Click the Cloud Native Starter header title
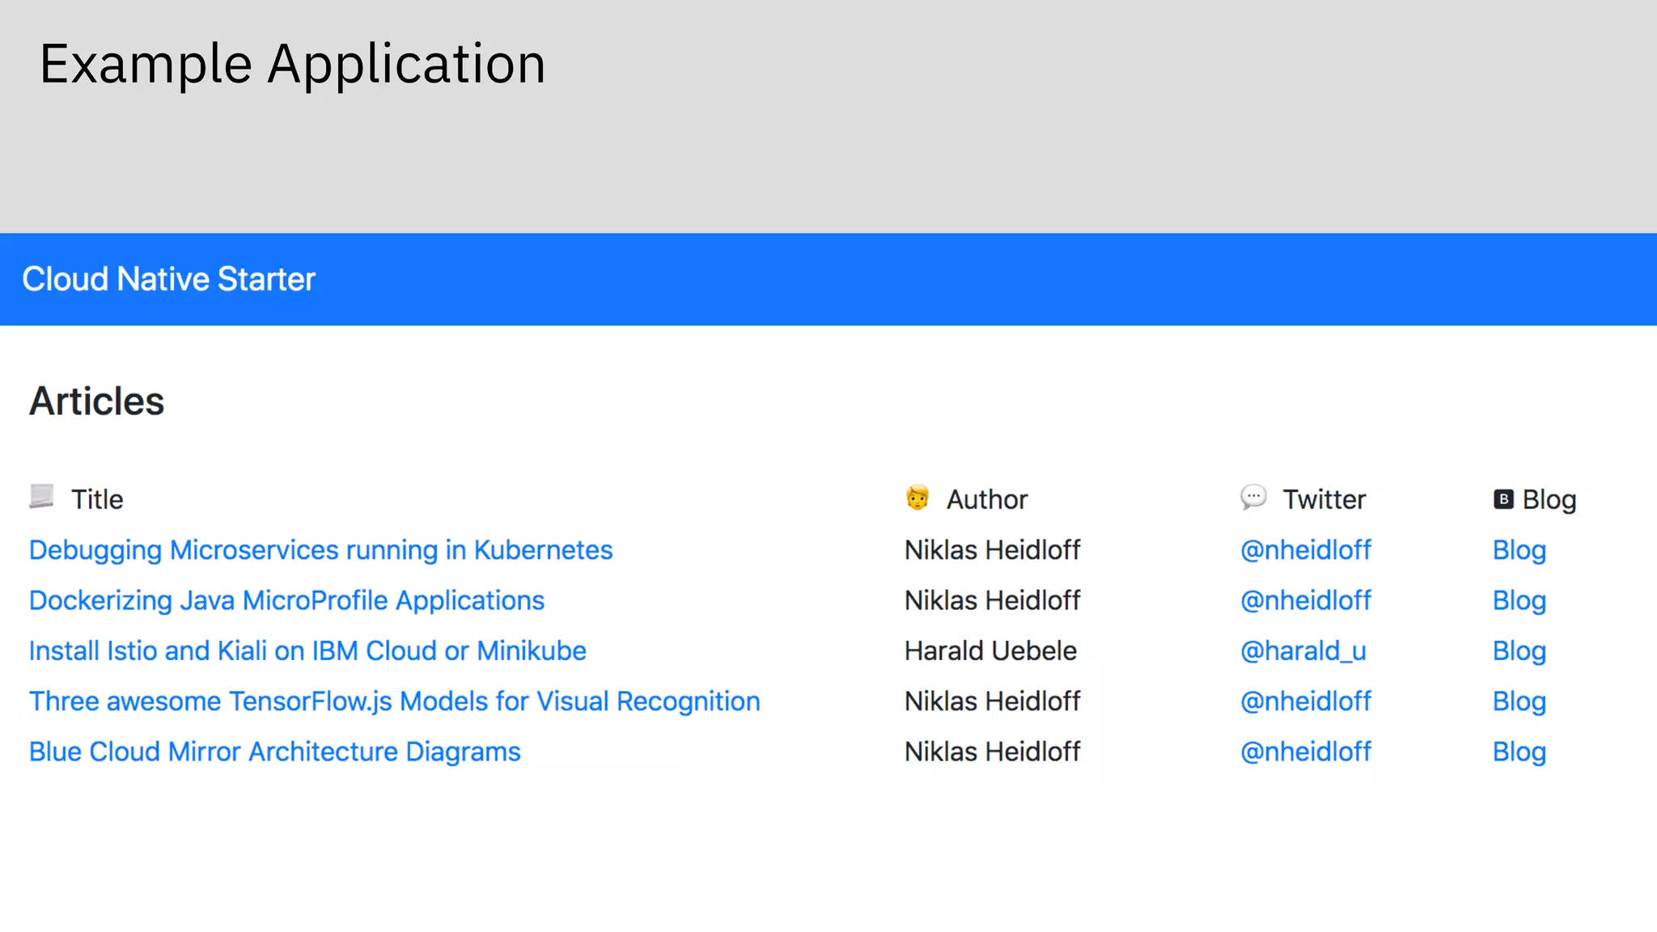1657x932 pixels. [168, 279]
